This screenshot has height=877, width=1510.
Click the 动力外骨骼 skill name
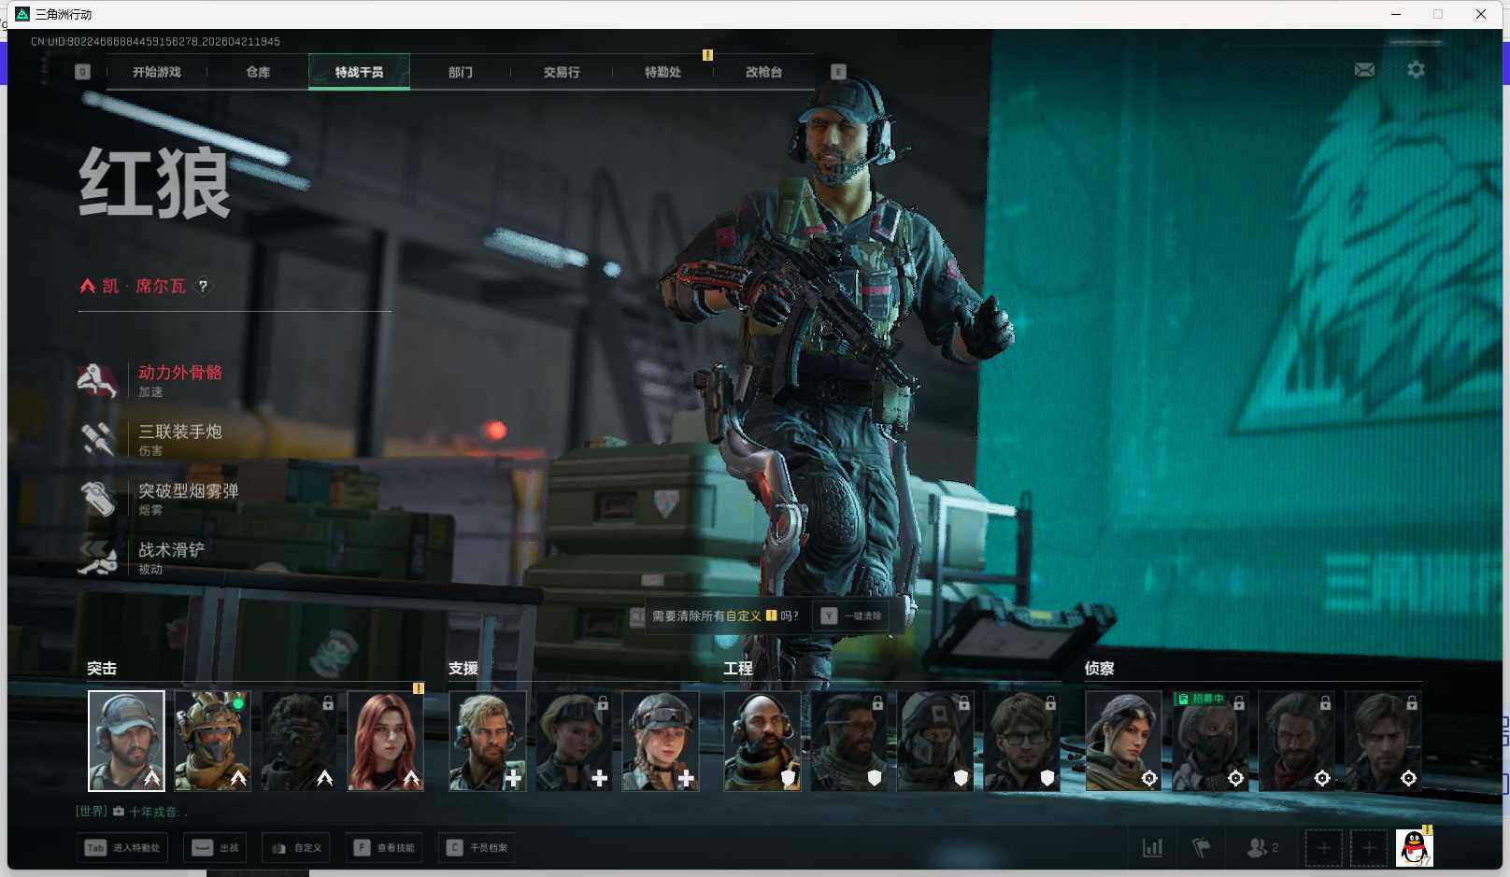tap(180, 373)
